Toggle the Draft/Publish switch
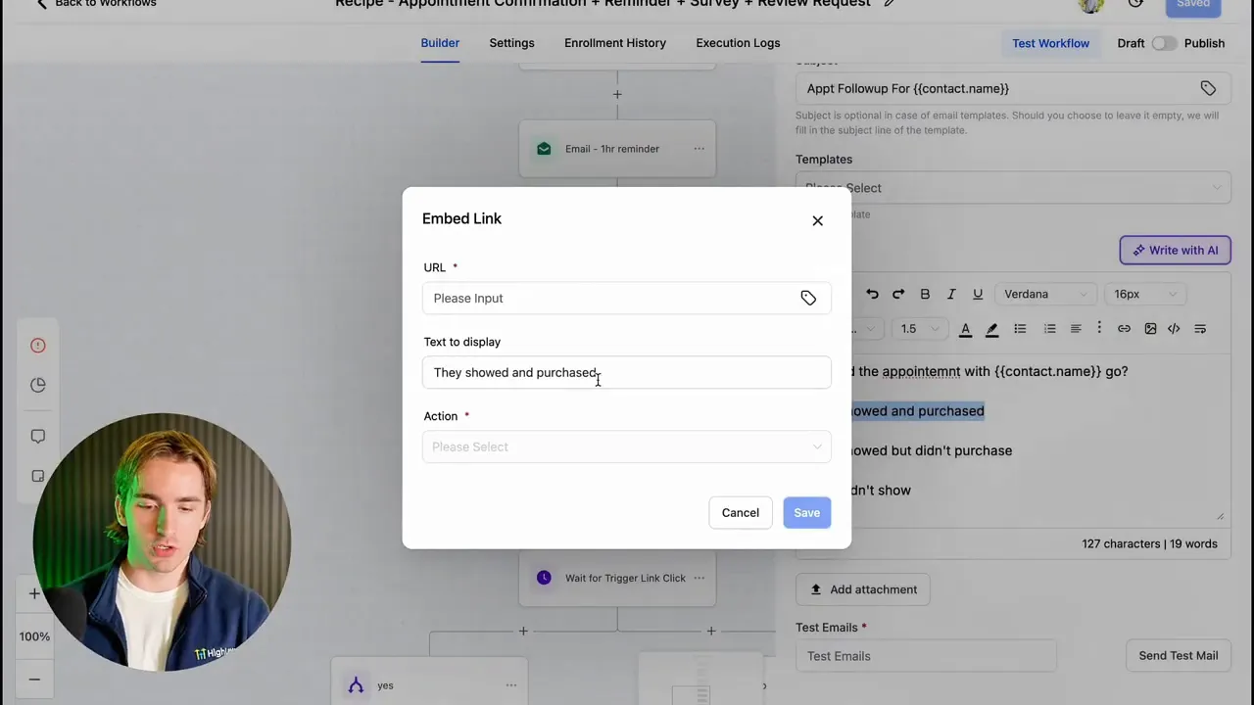1254x705 pixels. pos(1166,43)
